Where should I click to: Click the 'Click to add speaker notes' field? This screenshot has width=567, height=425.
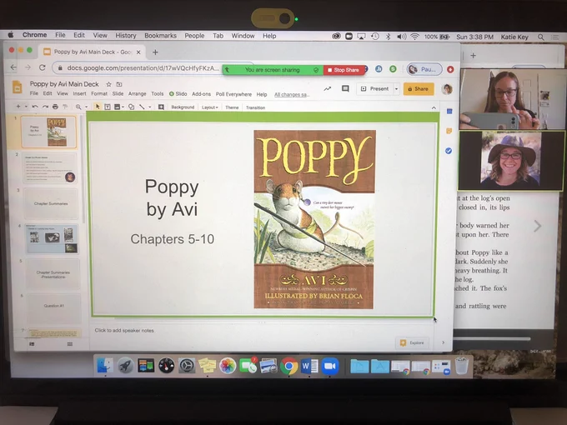point(124,330)
